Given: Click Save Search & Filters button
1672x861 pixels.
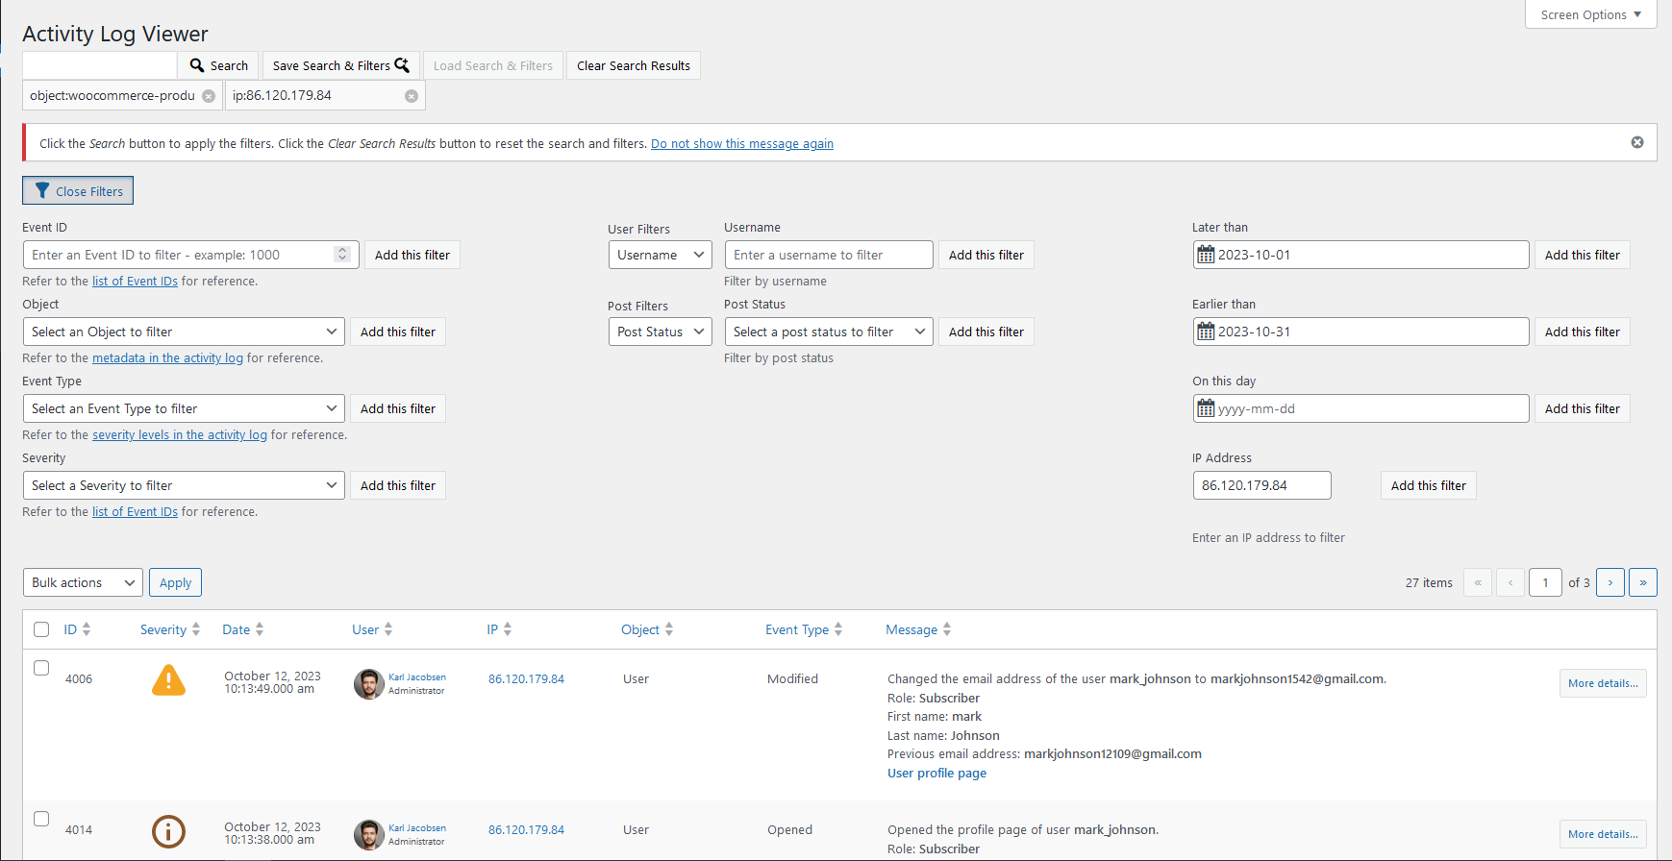Looking at the screenshot, I should click(341, 65).
